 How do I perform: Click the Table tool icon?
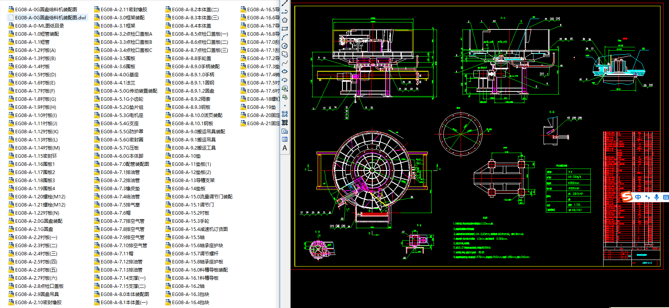click(285, 139)
